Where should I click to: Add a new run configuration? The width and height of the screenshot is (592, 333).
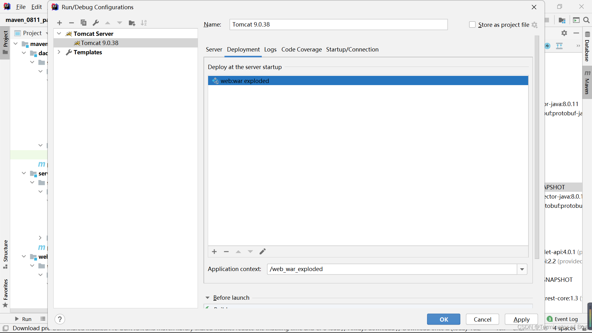pos(60,23)
